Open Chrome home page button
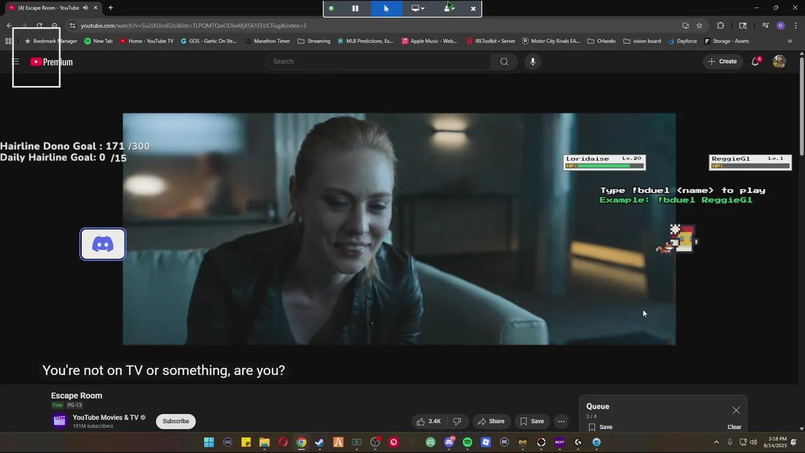This screenshot has width=805, height=453. tap(55, 26)
